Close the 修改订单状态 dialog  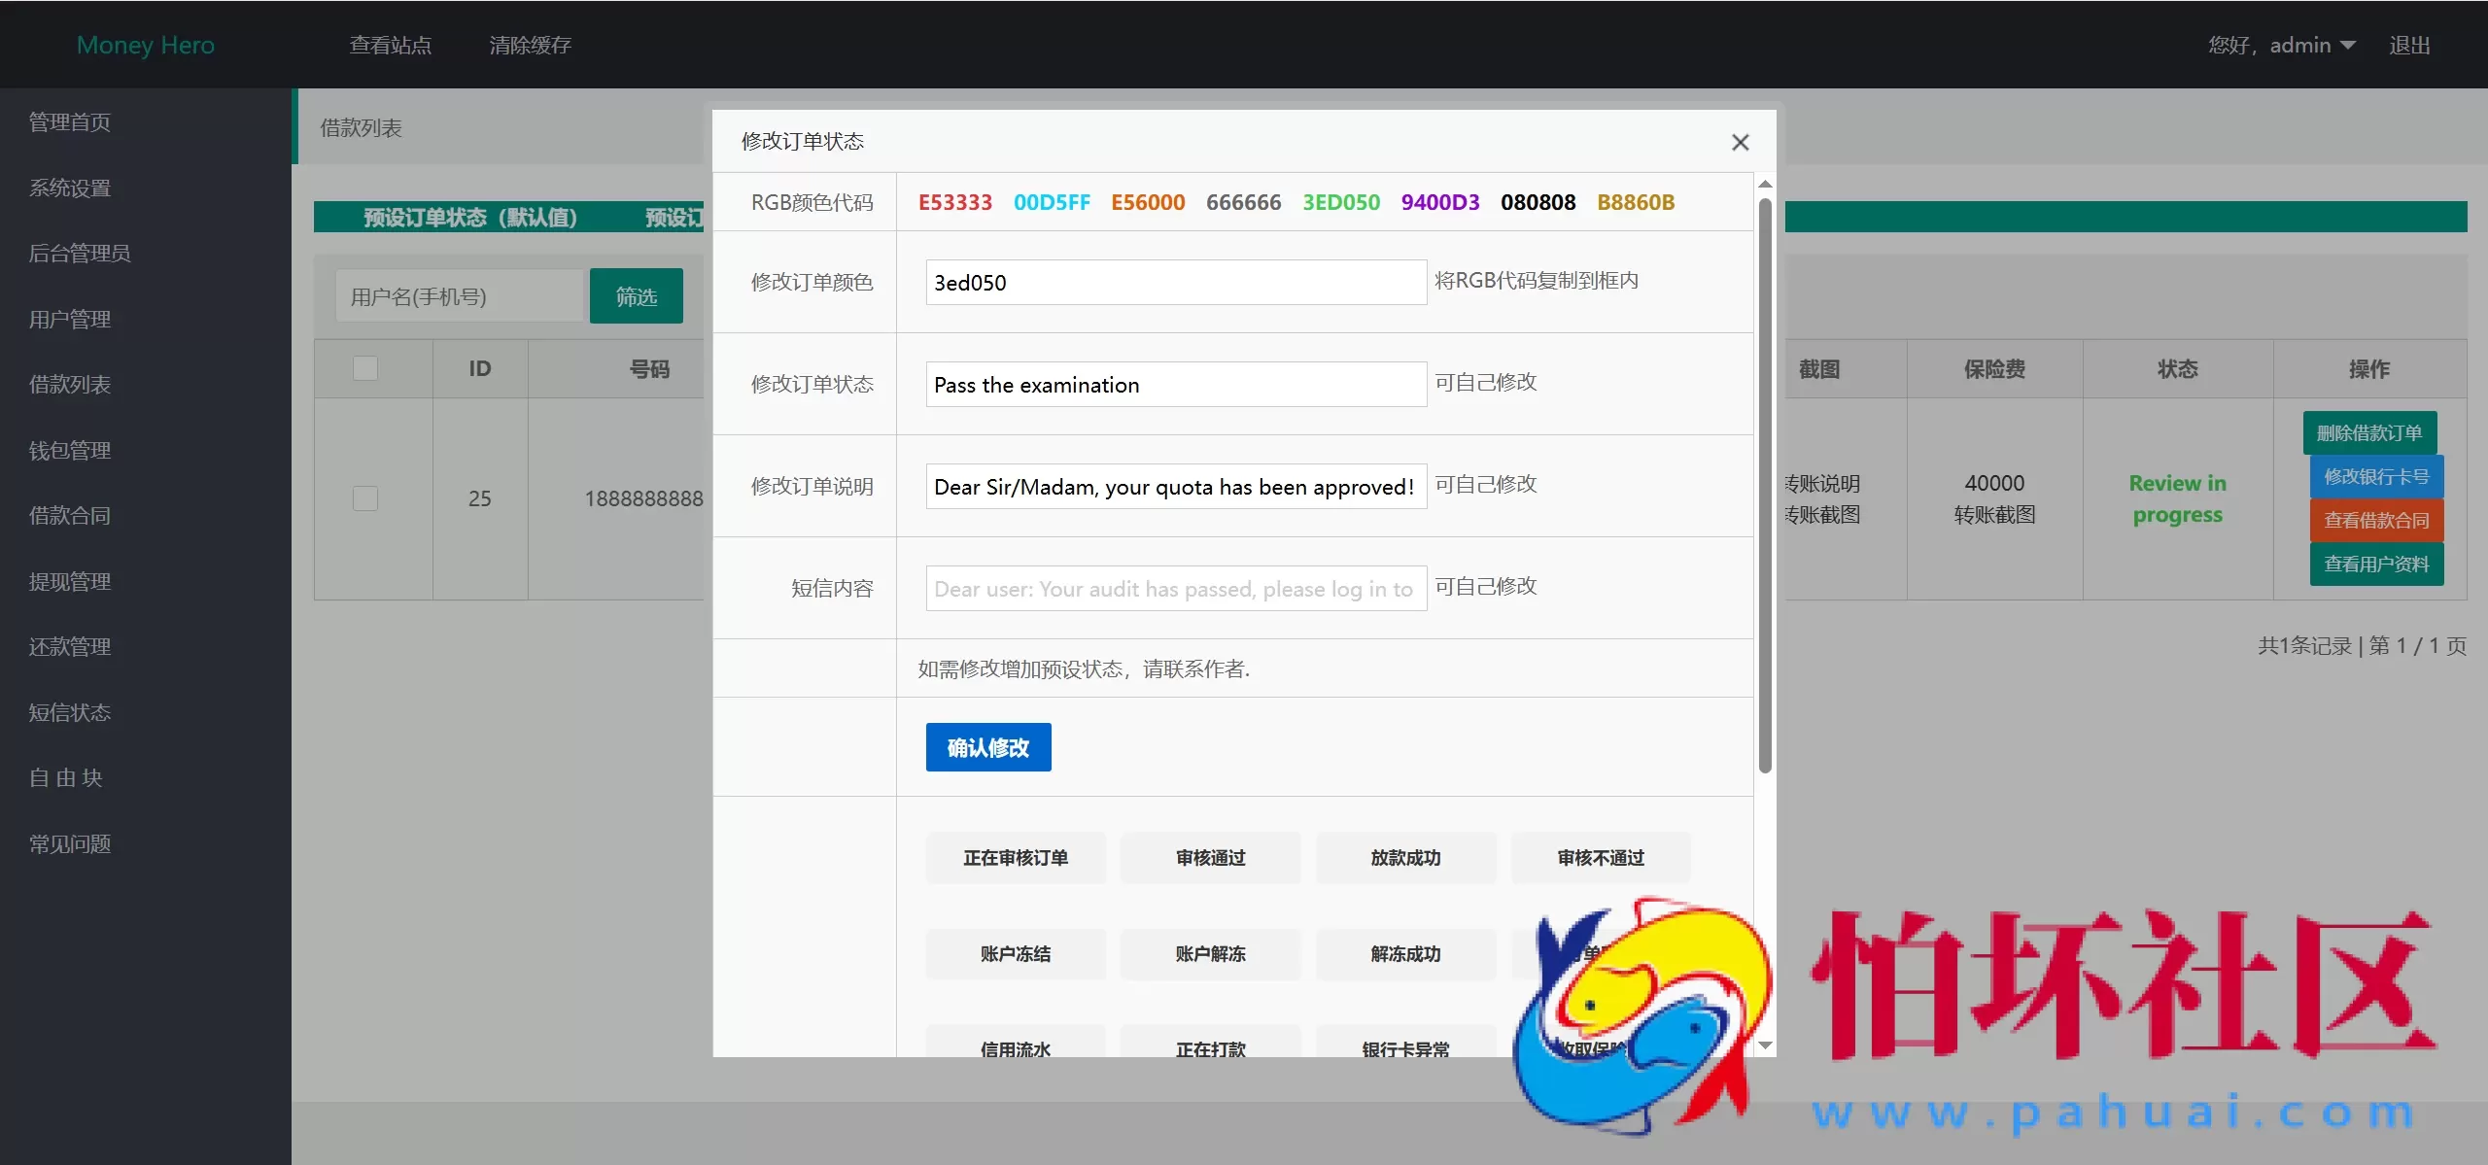pyautogui.click(x=1739, y=142)
